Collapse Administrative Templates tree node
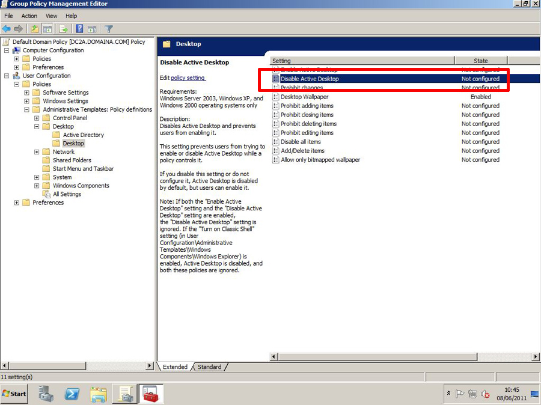The height and width of the screenshot is (405, 541). pos(26,109)
